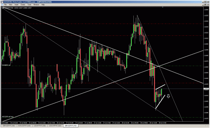Close the inner chart window
This screenshot has height=128, width=210.
click(x=208, y=5)
